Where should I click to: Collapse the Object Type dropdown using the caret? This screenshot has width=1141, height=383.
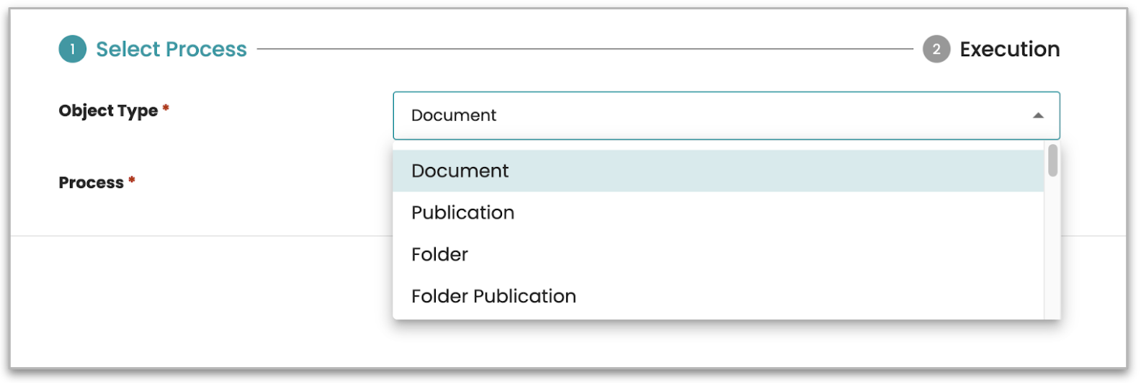1037,115
